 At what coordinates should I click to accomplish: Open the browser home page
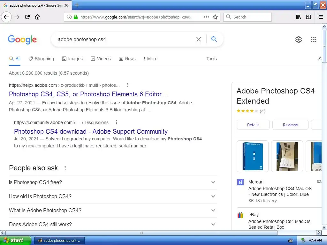[37, 17]
